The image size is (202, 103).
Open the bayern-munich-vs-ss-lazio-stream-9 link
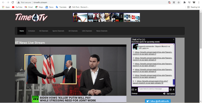(152, 76)
